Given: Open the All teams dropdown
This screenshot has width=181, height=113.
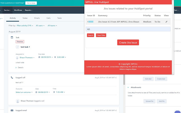Looking at the screenshot, I should [x=52, y=26].
